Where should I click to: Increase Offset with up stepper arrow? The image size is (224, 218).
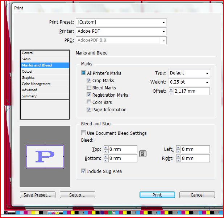(171, 89)
